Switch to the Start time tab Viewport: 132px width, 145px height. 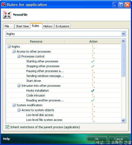[22, 26]
